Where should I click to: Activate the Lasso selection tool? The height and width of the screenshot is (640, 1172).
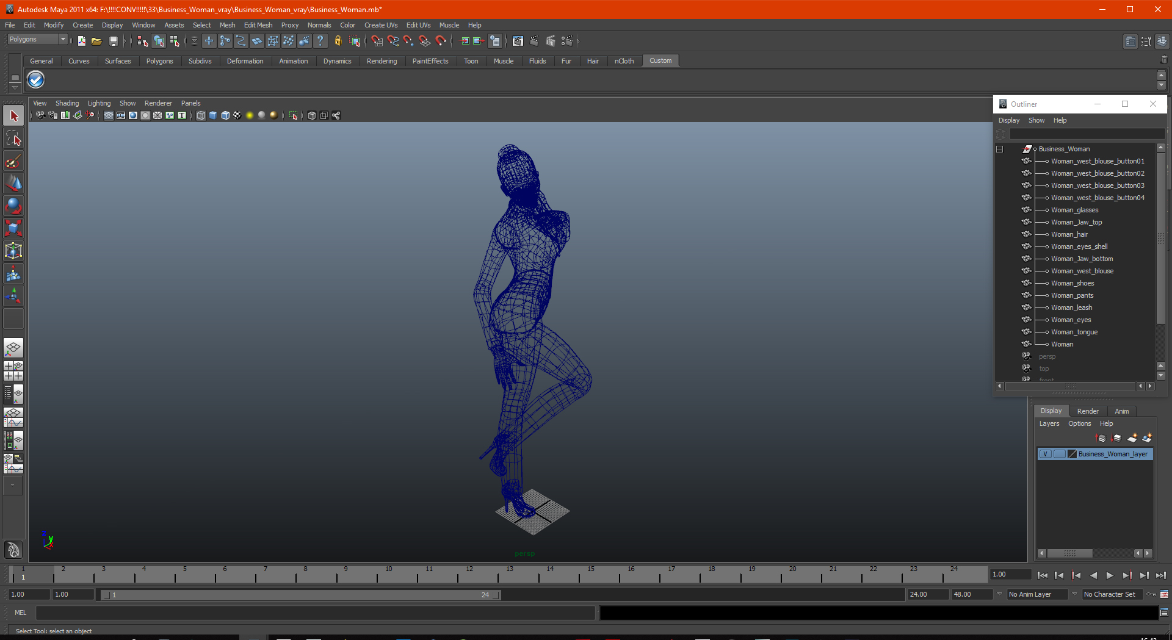pyautogui.click(x=13, y=138)
